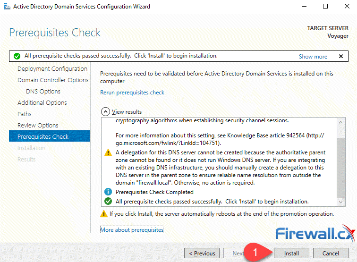Click the results scrollbar down arrow
Screen dimensions: 357x262
pos(340,202)
